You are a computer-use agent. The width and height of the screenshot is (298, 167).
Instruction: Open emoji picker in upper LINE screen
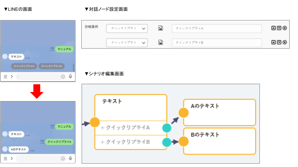click(63, 76)
